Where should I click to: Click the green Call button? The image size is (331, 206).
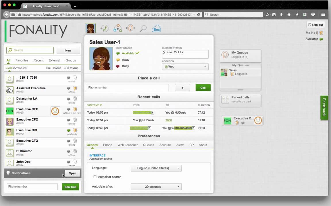[x=203, y=88]
